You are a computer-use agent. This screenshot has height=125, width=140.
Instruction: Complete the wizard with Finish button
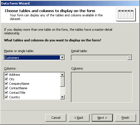(125, 118)
